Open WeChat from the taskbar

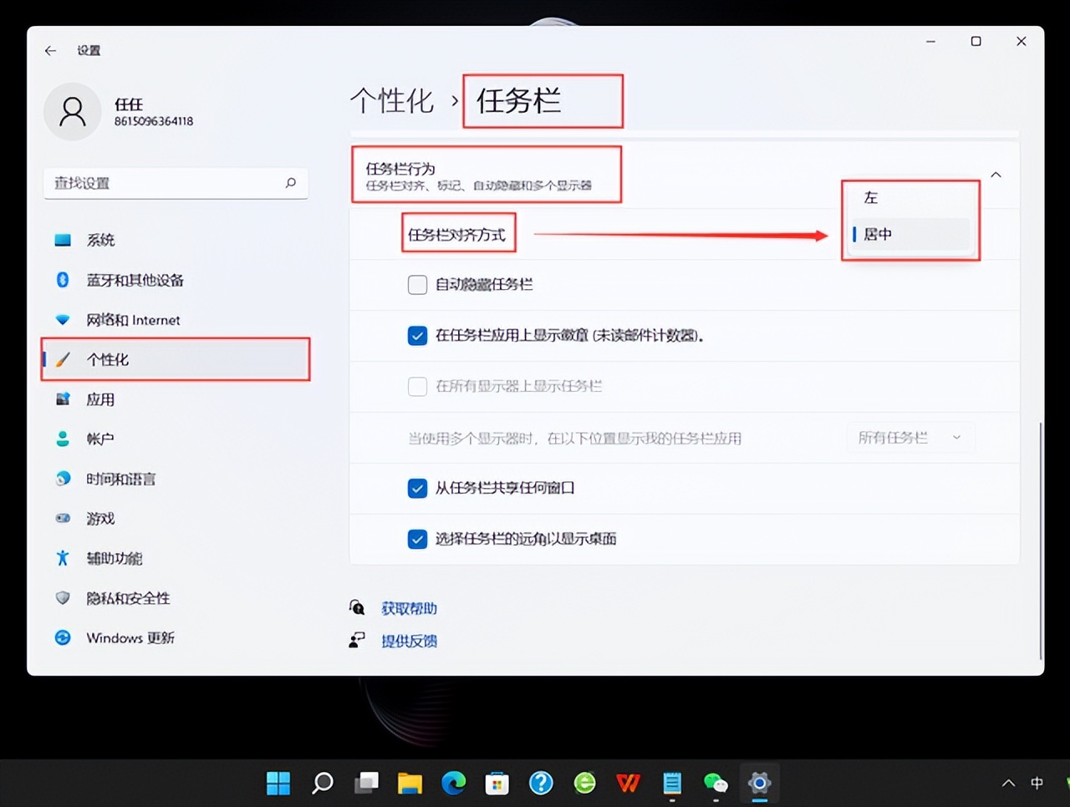716,783
